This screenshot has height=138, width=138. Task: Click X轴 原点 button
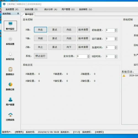(55, 30)
